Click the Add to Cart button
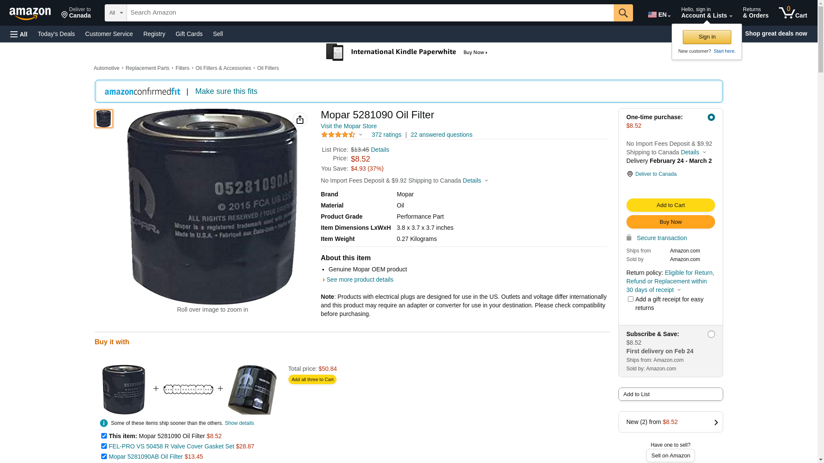The image size is (824, 463). (x=670, y=205)
